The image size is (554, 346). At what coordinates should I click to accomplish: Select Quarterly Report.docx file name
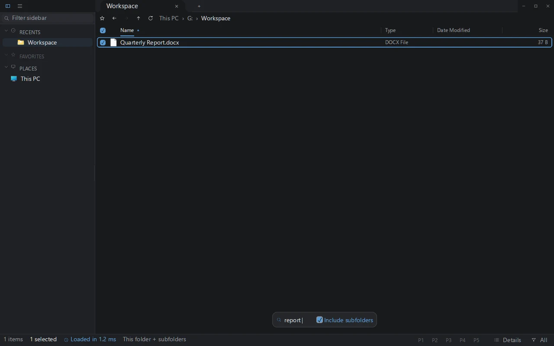150,42
